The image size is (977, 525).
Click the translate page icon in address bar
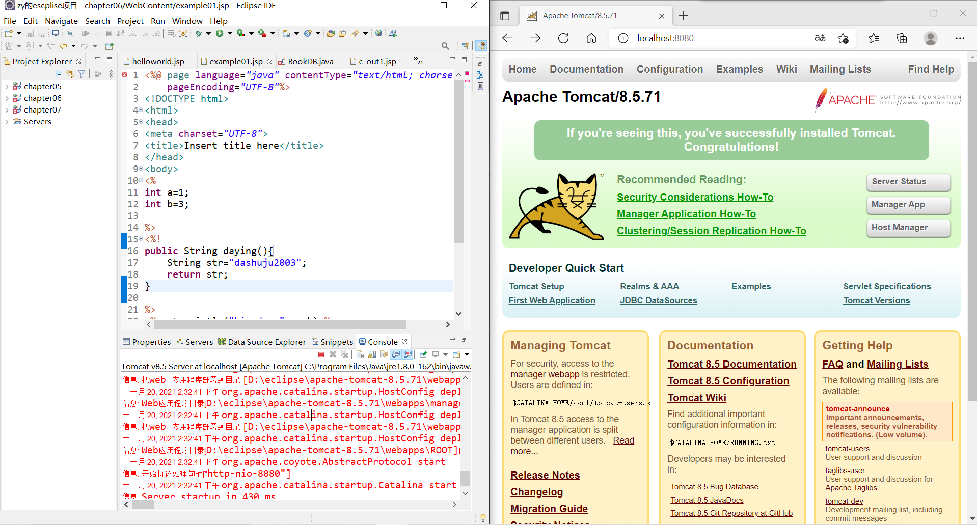(820, 38)
